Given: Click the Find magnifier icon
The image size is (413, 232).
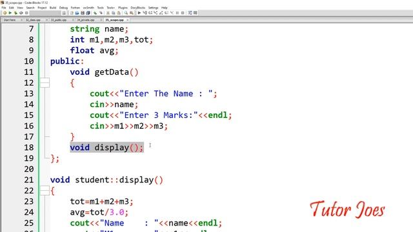Looking at the screenshot, I should [x=126, y=13].
